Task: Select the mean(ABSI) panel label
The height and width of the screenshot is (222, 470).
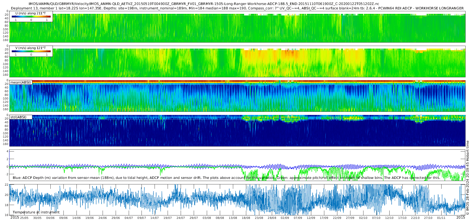Action: [x=21, y=82]
